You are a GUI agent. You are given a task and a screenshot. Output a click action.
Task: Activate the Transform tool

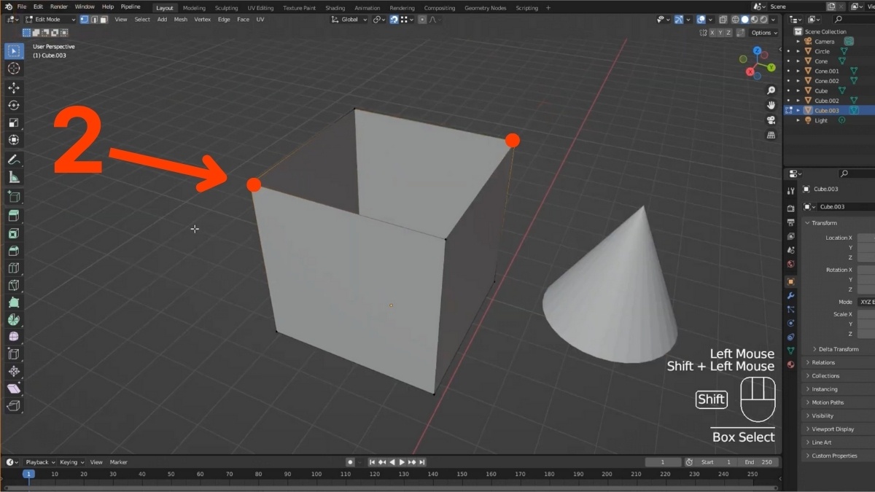14,140
